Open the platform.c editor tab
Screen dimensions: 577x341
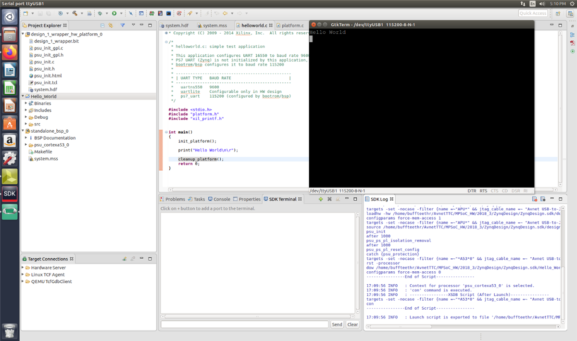(292, 25)
